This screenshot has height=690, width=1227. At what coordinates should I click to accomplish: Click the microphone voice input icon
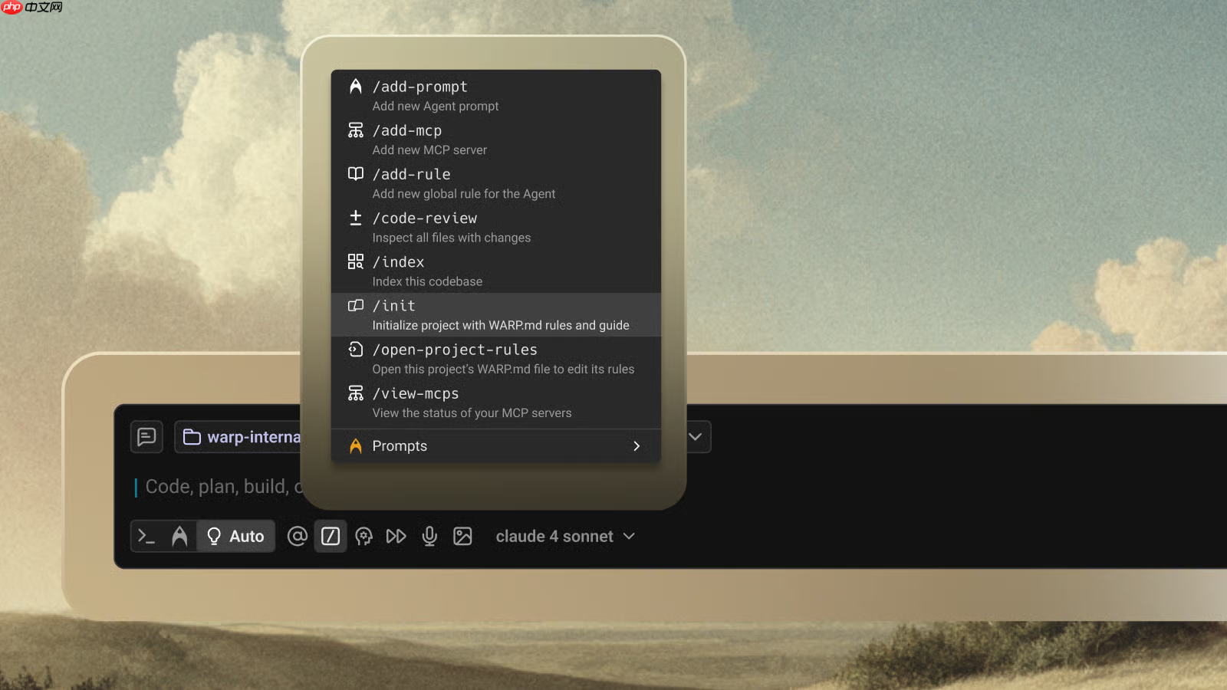[429, 536]
